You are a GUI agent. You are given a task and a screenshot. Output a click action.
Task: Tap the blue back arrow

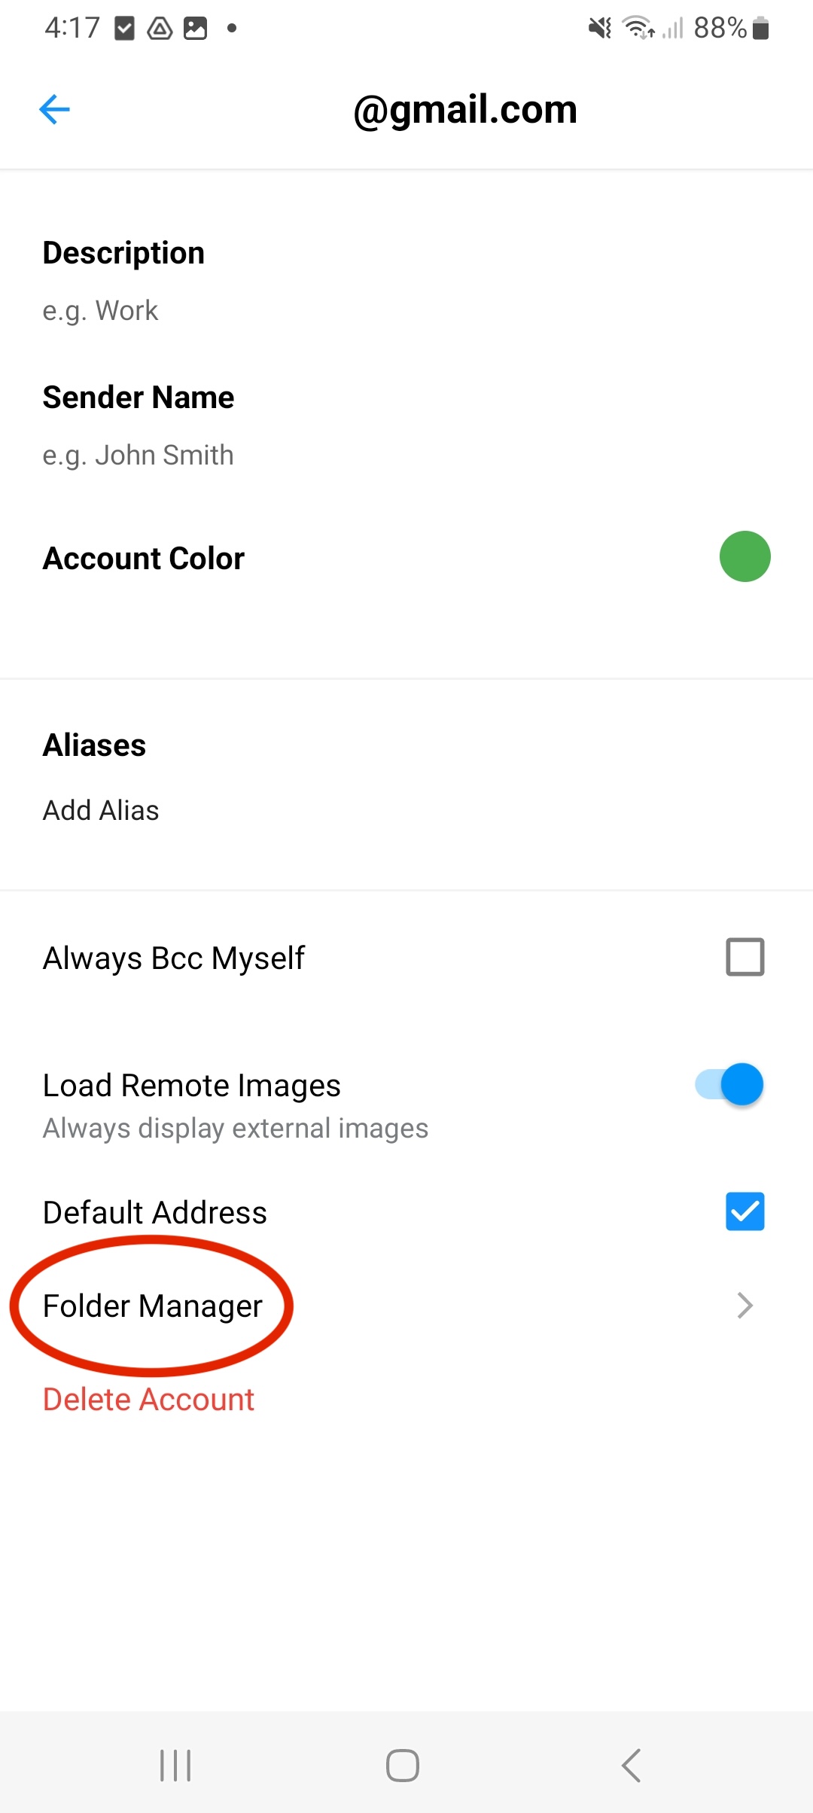click(54, 110)
